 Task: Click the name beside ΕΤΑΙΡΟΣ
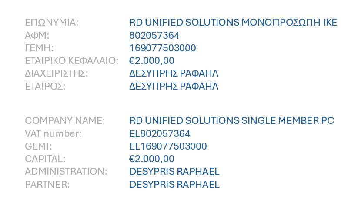point(174,86)
